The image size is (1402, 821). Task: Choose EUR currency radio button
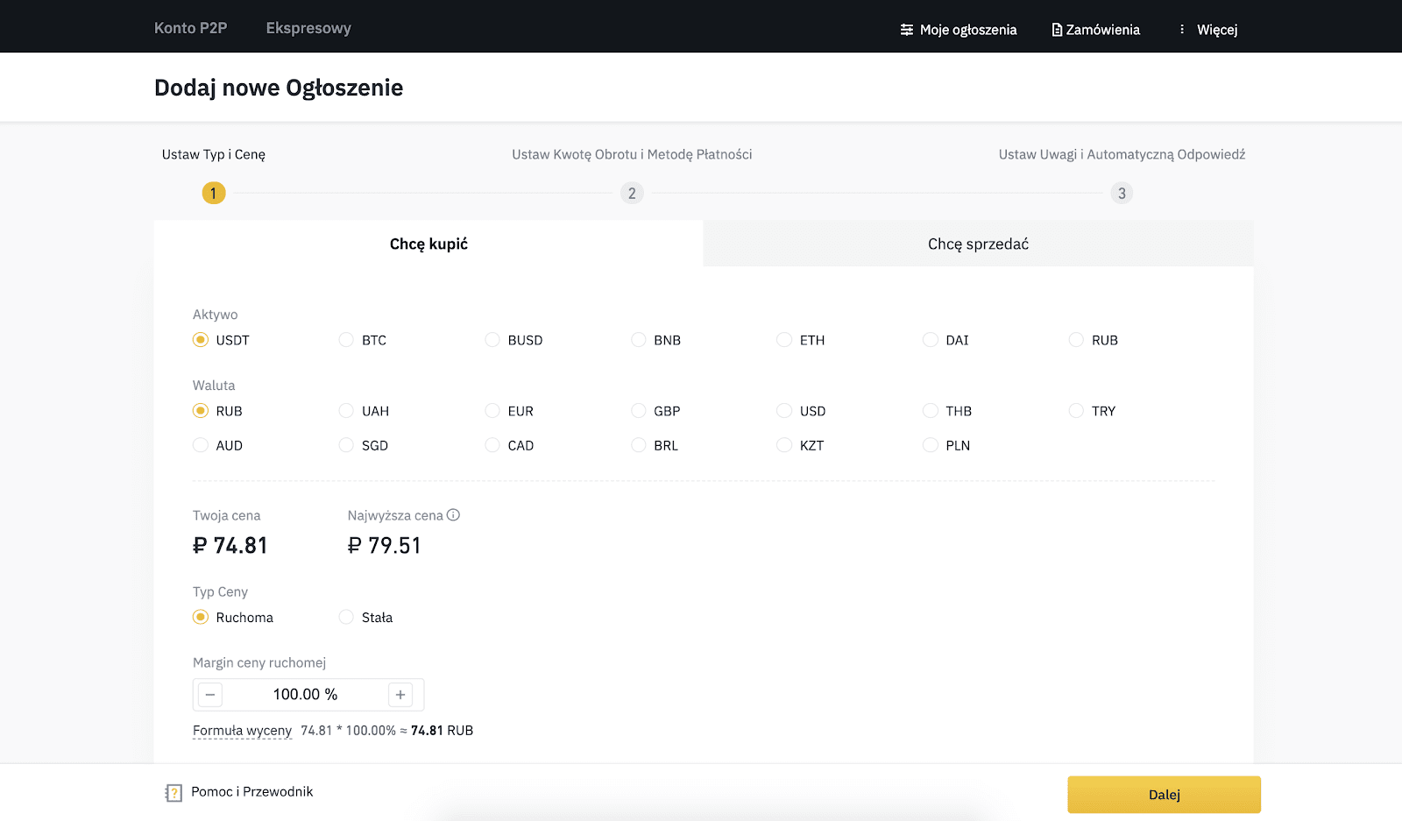(492, 411)
